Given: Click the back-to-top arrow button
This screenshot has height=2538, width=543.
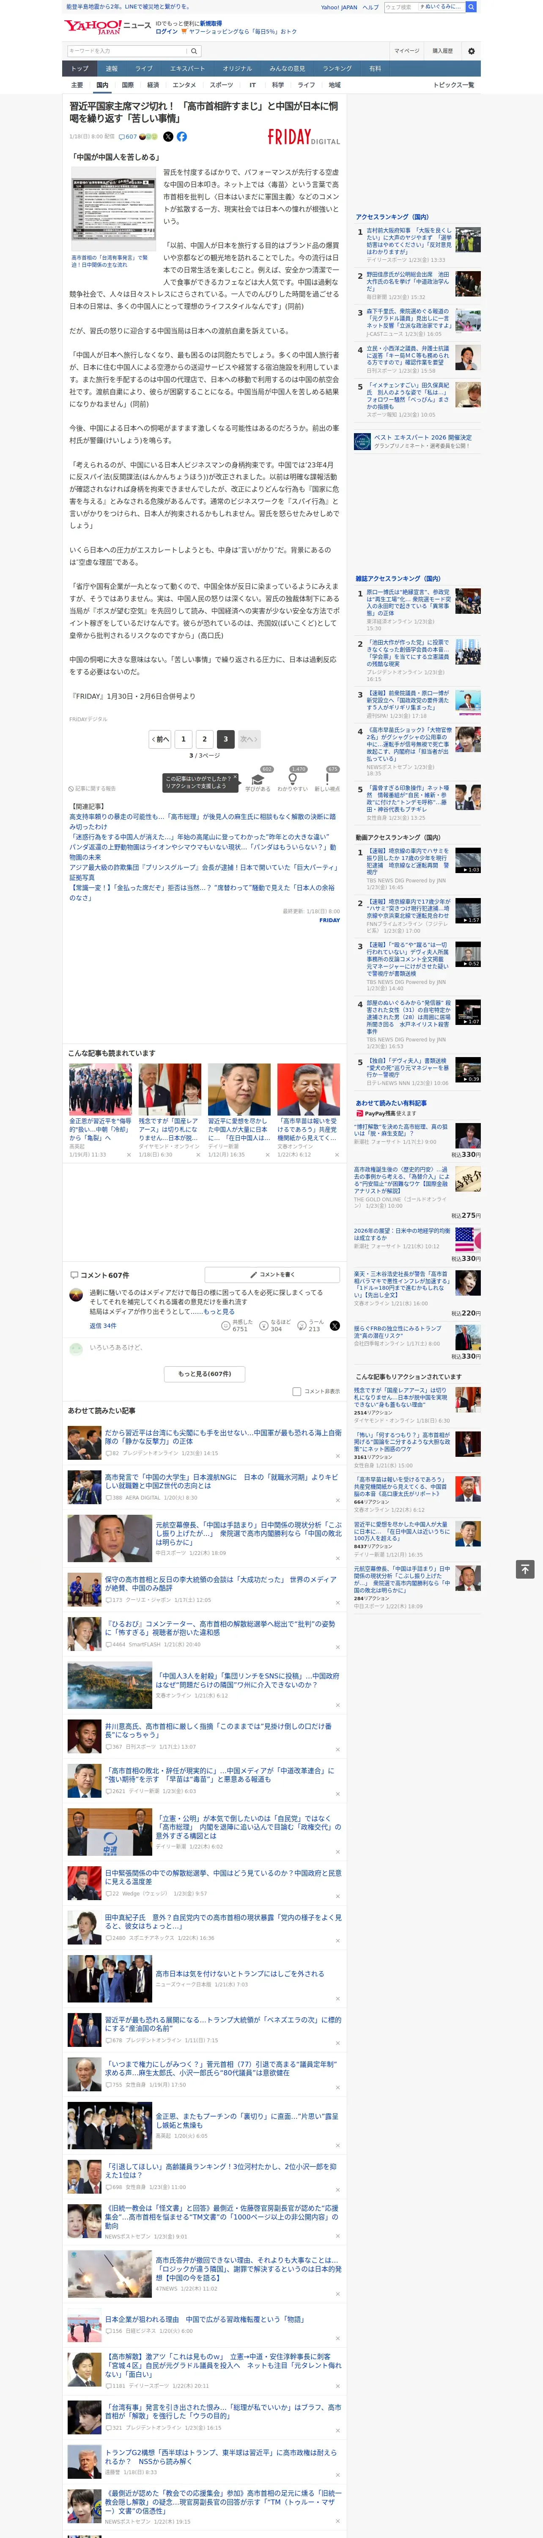Looking at the screenshot, I should tap(525, 1568).
